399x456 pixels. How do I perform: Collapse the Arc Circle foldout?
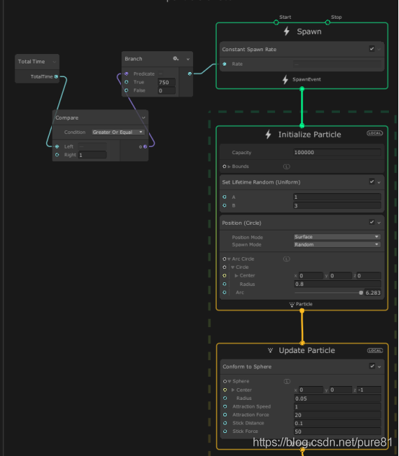tap(229, 259)
